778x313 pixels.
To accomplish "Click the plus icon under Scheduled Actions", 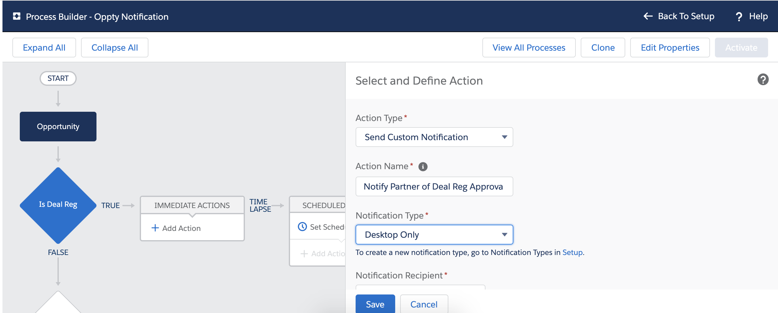I will [304, 253].
